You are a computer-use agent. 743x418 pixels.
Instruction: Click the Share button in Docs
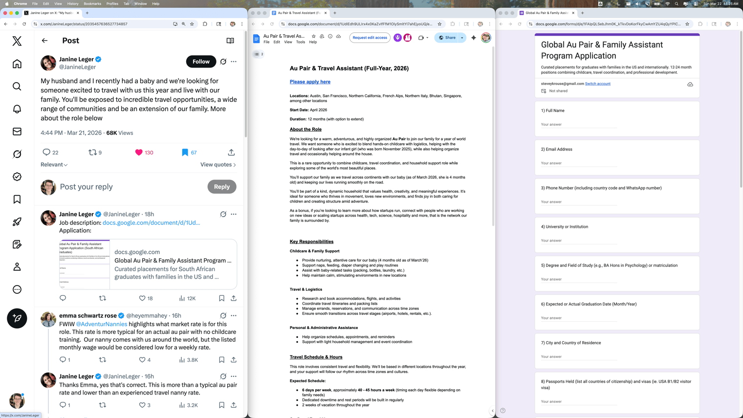point(447,38)
